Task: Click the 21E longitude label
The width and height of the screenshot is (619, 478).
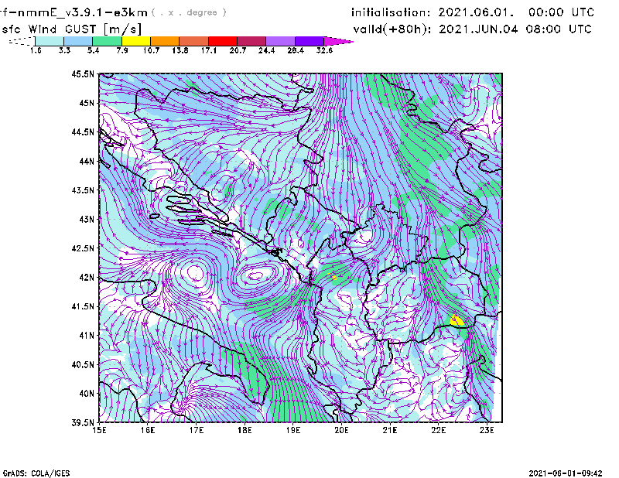Action: pos(390,430)
